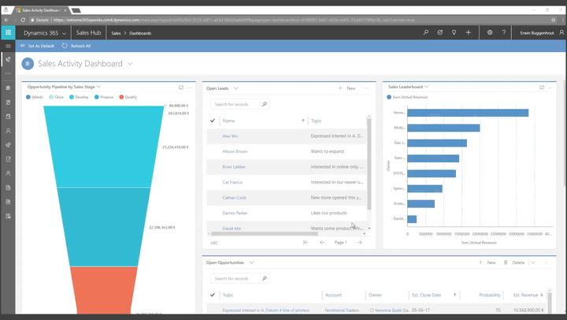Open the Dynamics 365 app launcher waffle
Screen dimensions: 567x320
(8, 32)
